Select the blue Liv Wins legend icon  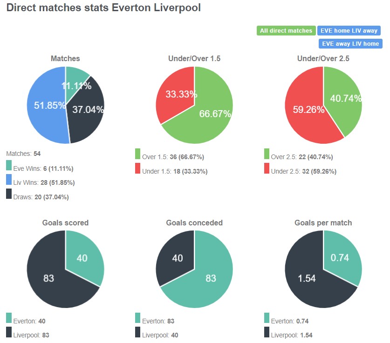(x=8, y=180)
